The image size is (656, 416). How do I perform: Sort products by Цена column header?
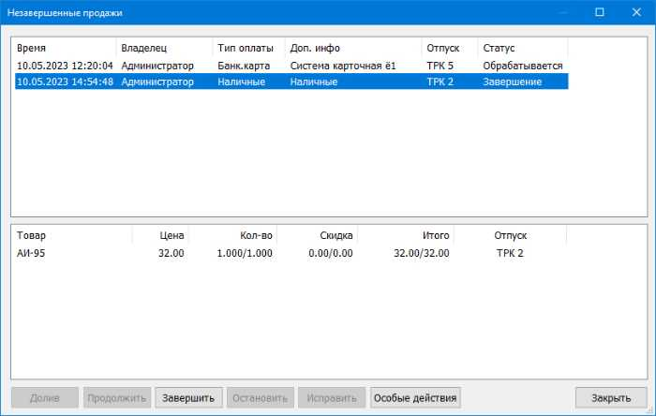tap(160, 236)
